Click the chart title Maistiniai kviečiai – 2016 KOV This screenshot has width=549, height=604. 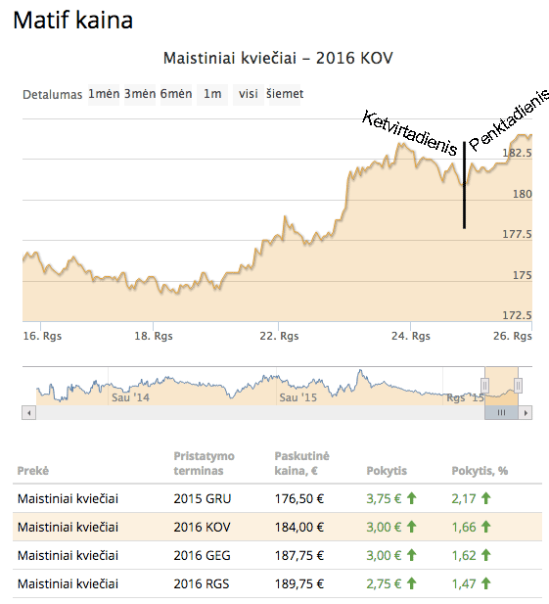coord(278,59)
